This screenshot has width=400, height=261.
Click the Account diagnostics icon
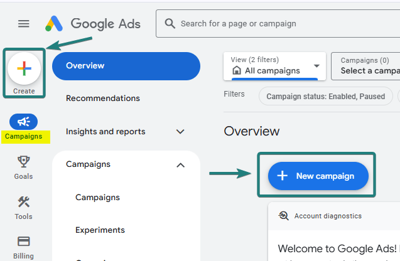click(x=283, y=216)
